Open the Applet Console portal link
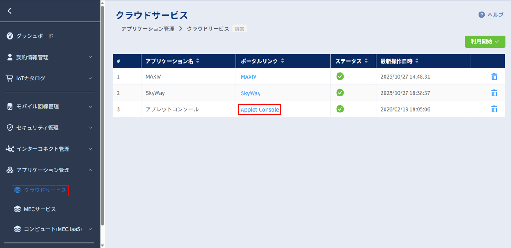511x248 pixels. 260,109
